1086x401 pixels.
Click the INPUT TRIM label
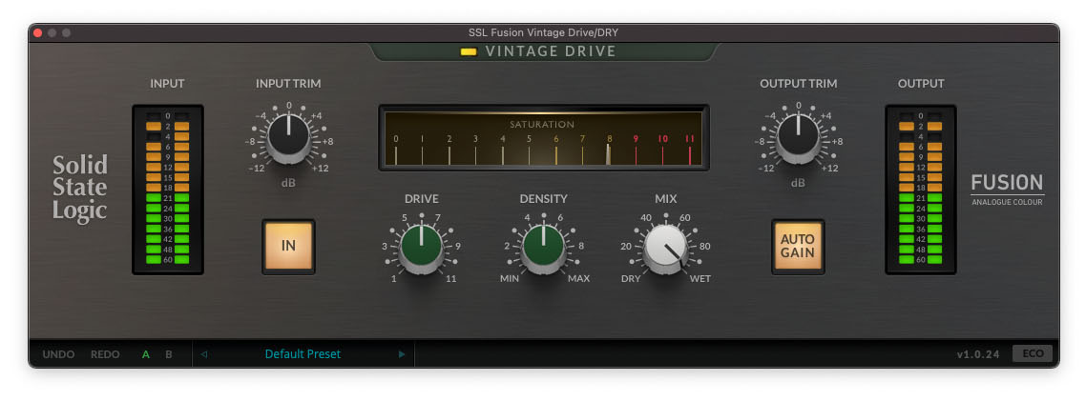(x=288, y=84)
